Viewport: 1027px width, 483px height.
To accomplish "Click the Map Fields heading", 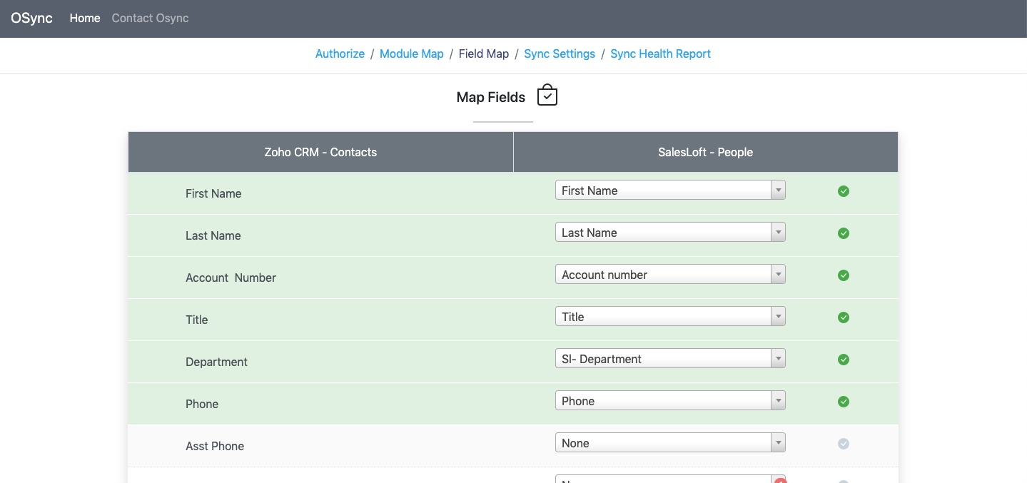I will coord(491,97).
